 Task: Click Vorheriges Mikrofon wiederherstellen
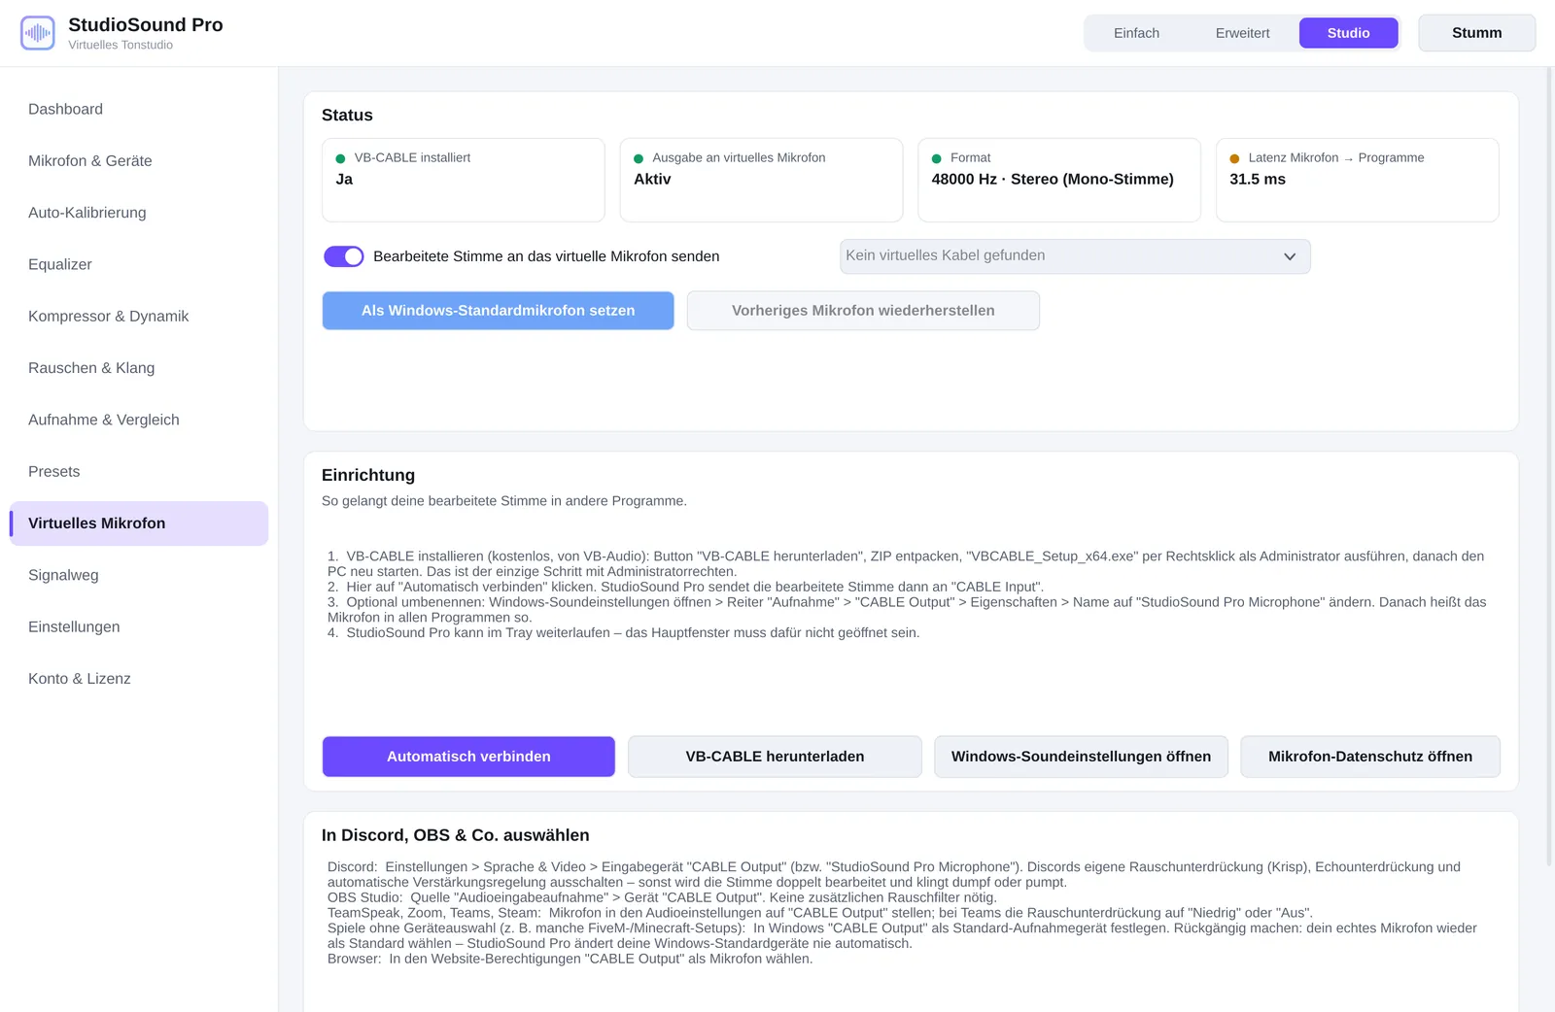tap(863, 311)
